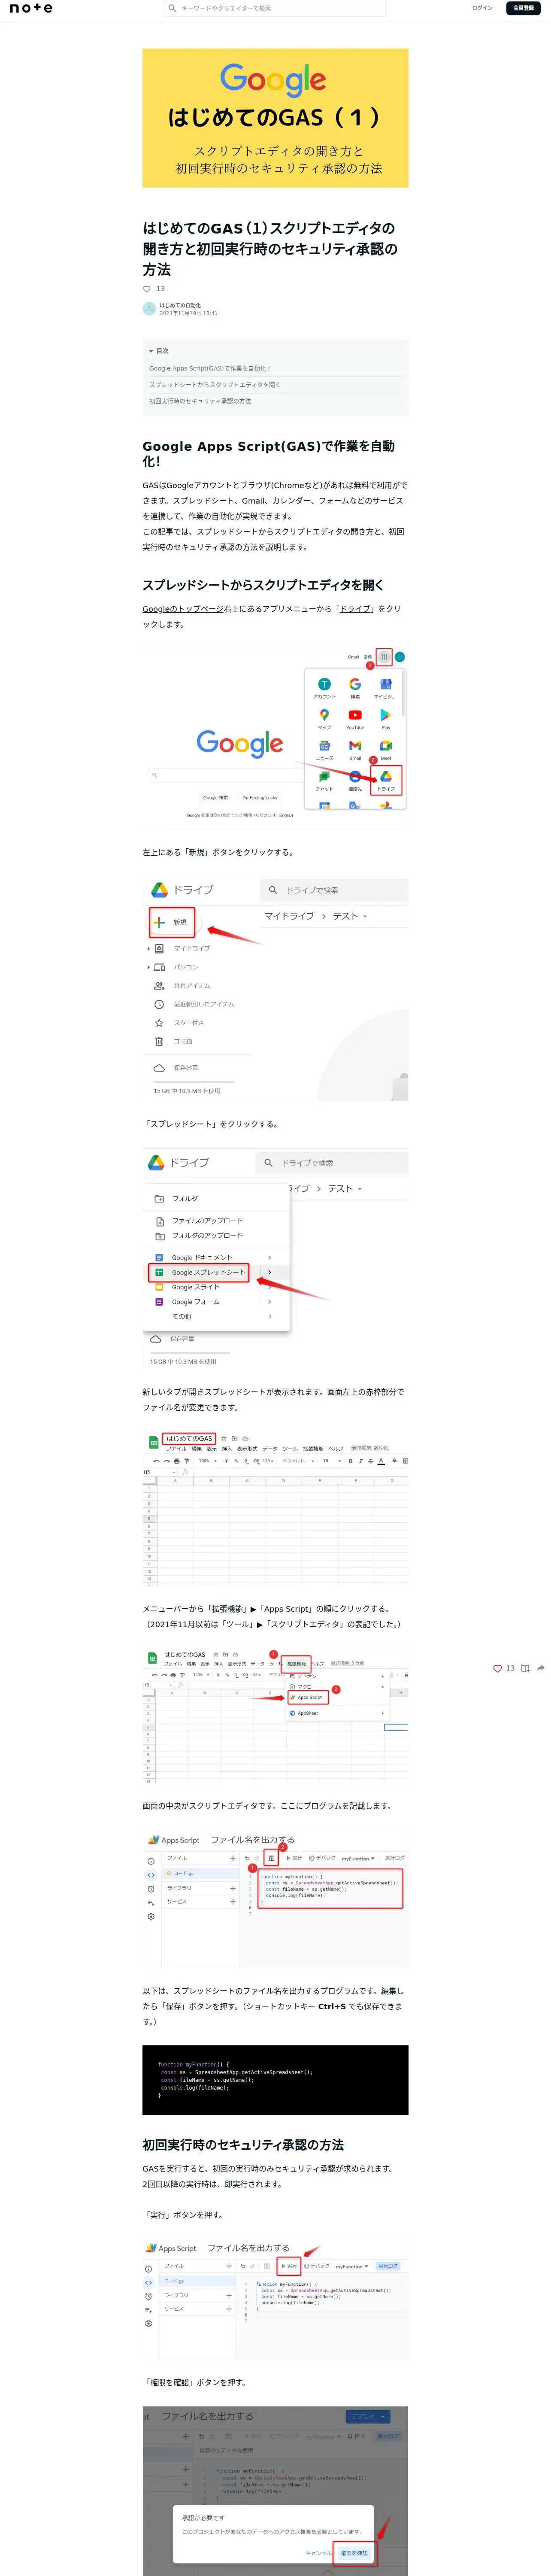Viewport: 551px width, 2576px height.
Task: Enlarge the 実行 run button screenshot
Action: click(275, 2299)
